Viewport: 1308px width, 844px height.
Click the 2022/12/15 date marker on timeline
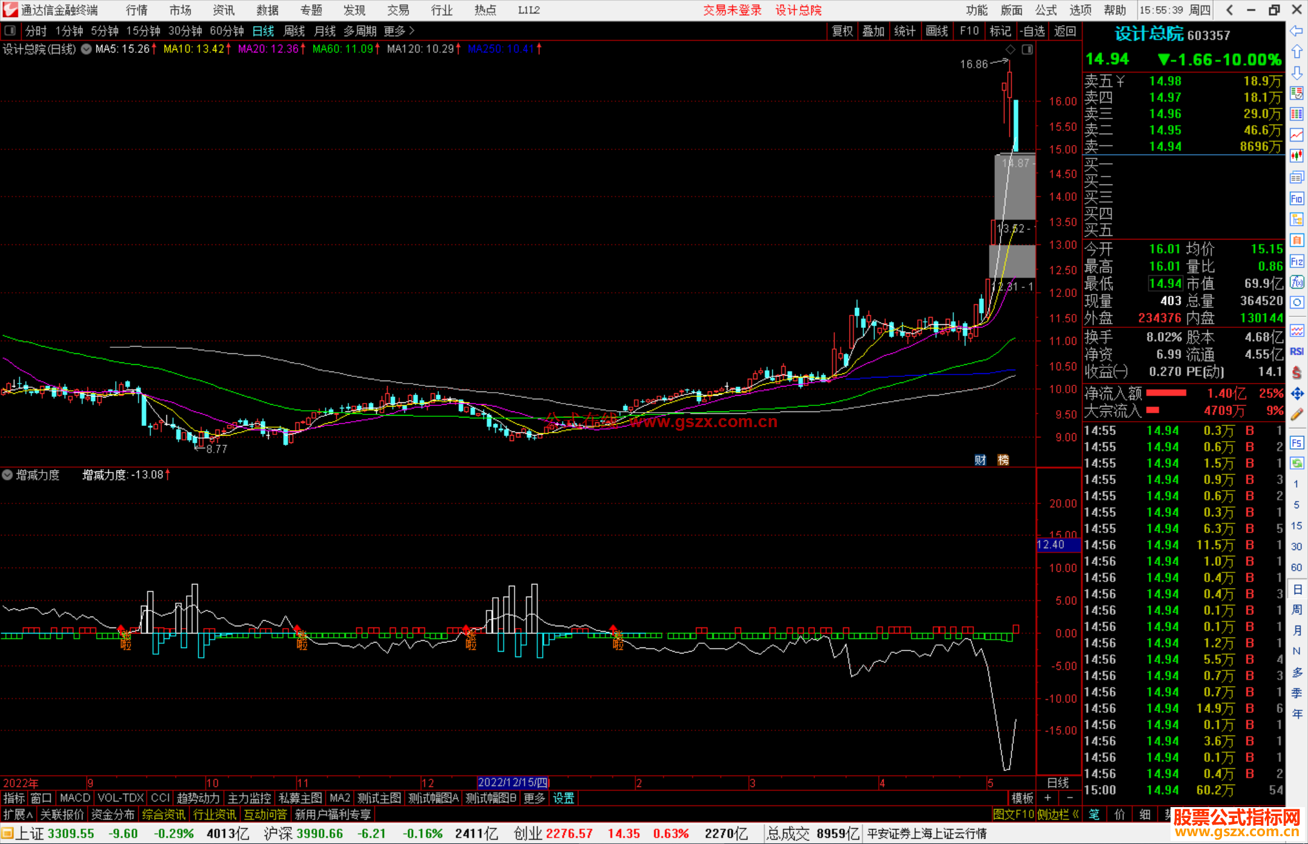point(512,783)
